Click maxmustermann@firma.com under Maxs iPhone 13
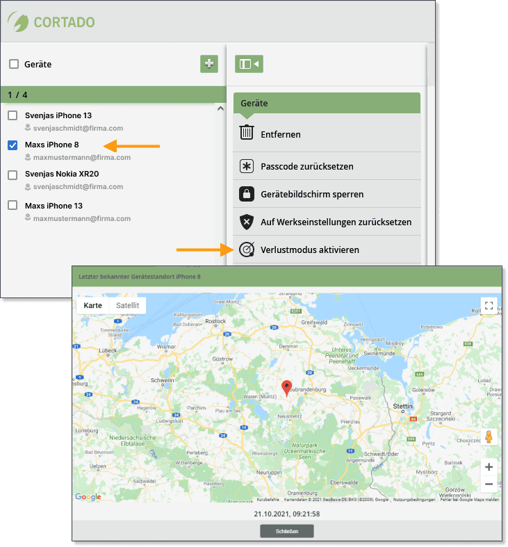 pos(82,218)
